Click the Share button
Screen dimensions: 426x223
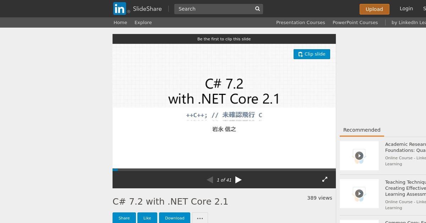pos(124,218)
